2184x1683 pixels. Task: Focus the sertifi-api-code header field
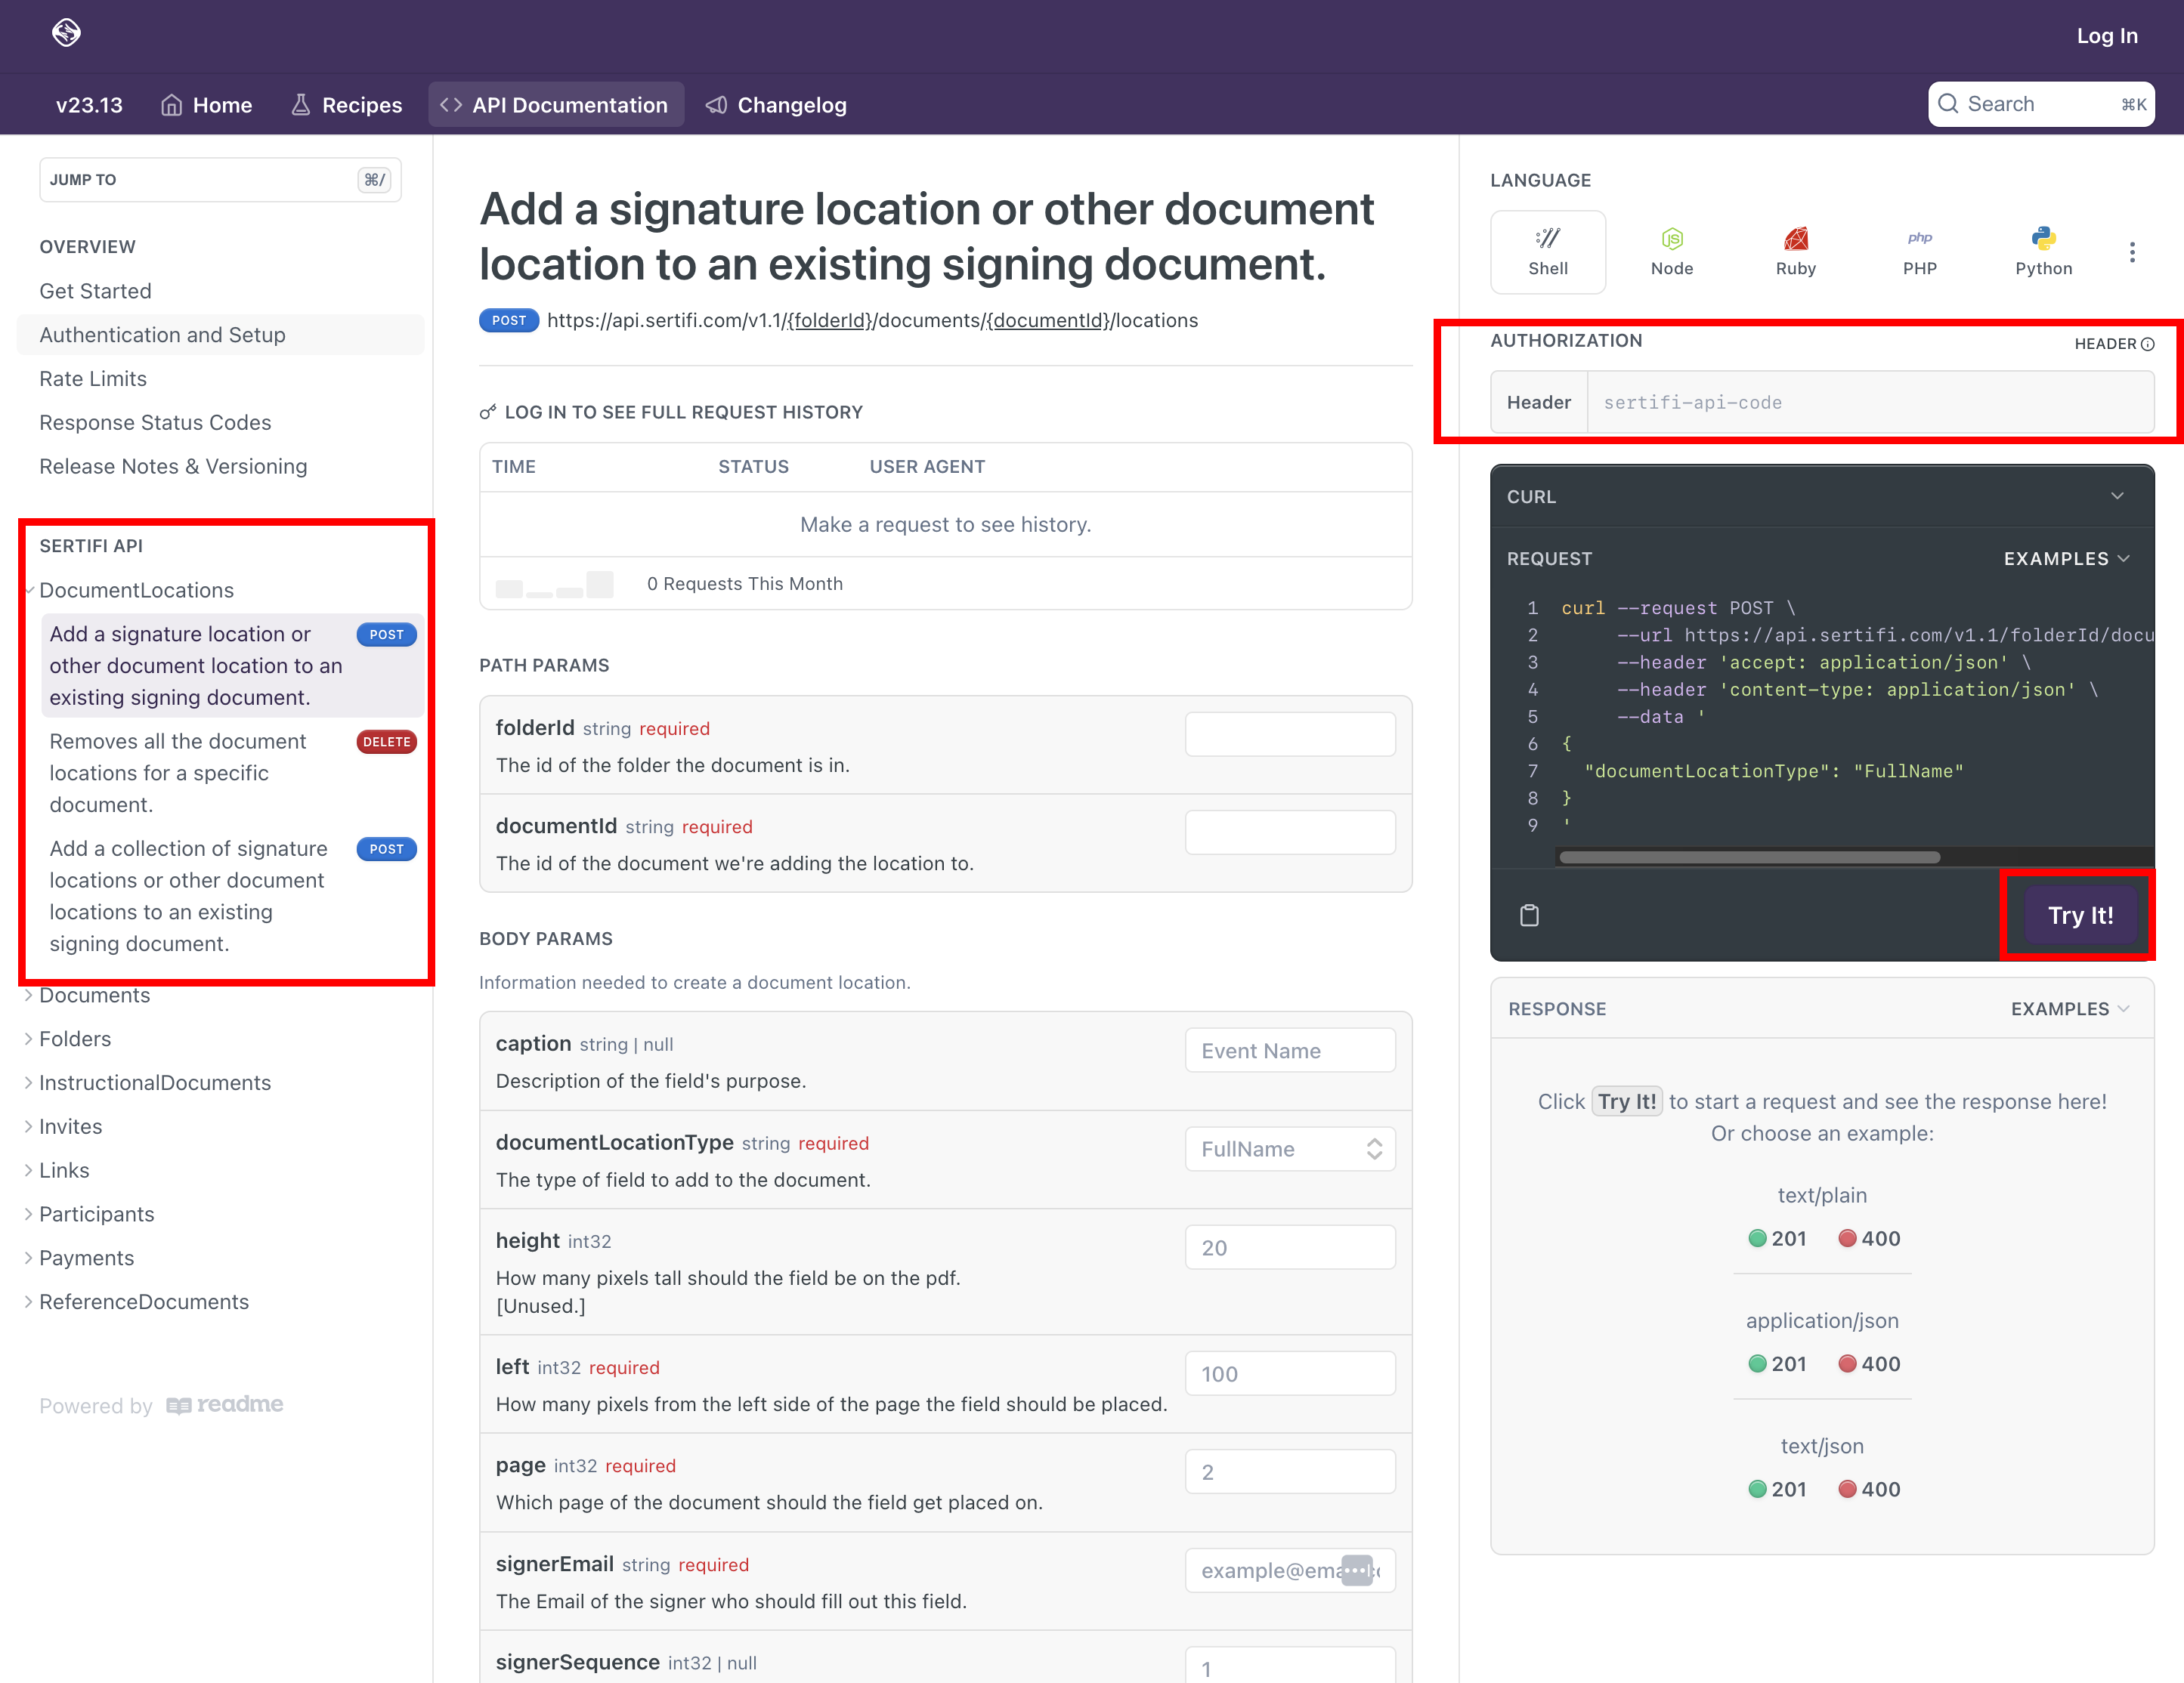[x=1869, y=403]
